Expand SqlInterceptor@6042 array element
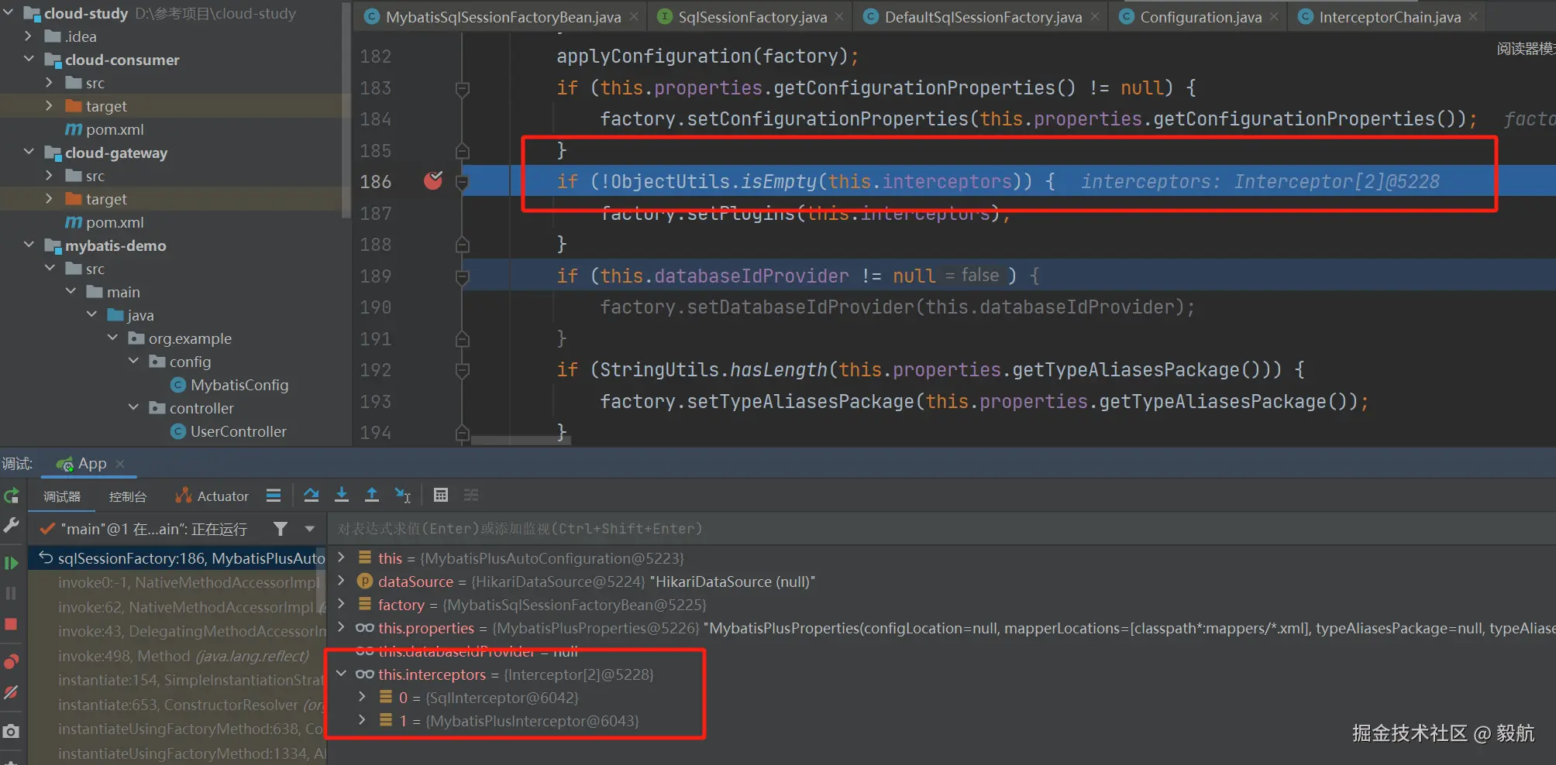Screen dimensions: 1556x765 pyautogui.click(x=362, y=697)
